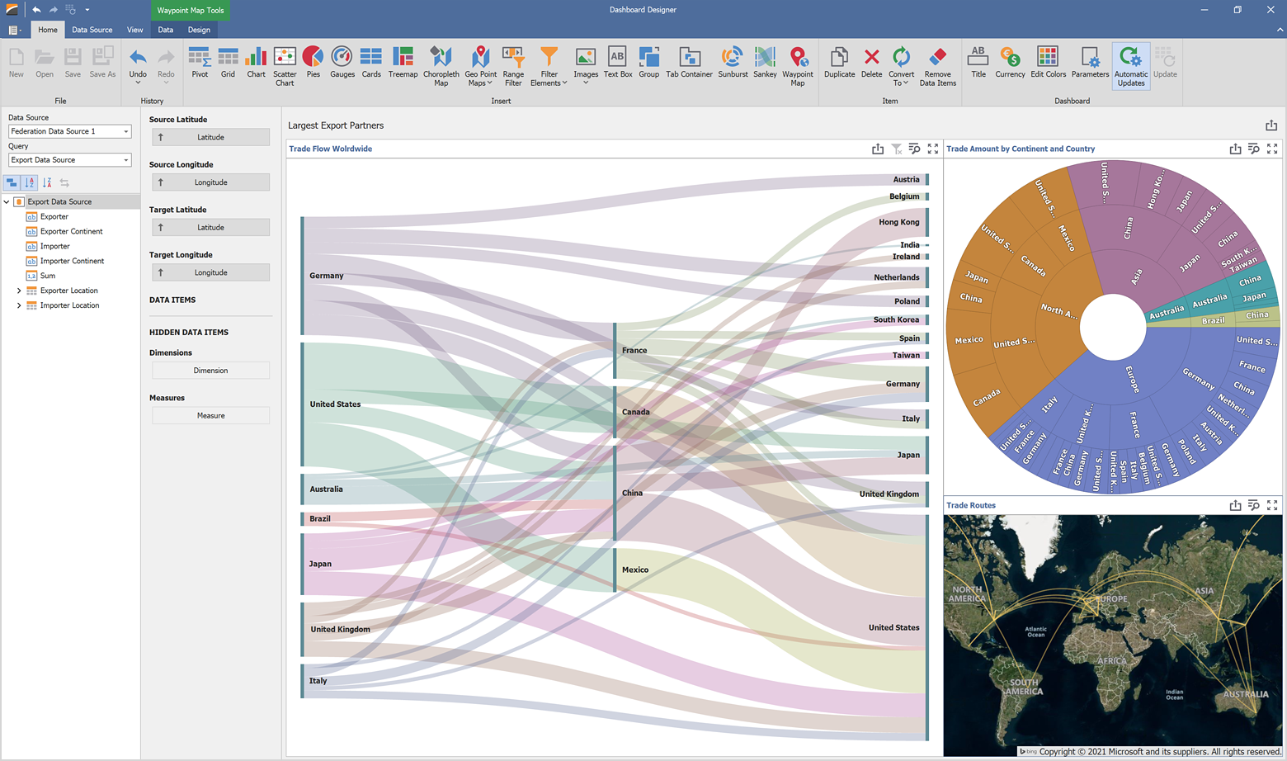Image resolution: width=1287 pixels, height=761 pixels.
Task: Toggle ascending sort of field list
Action: pos(30,182)
